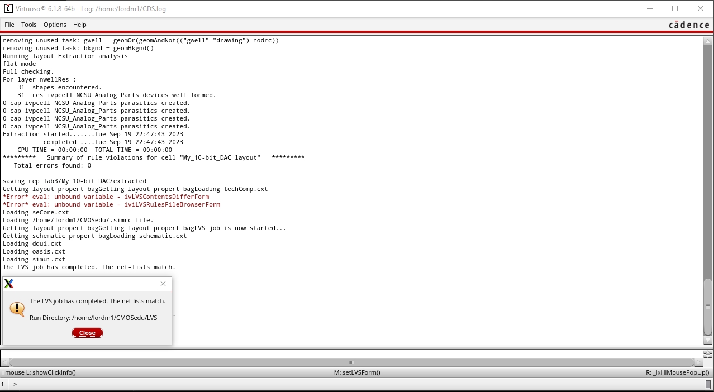Click the Virtuoso app icon in title bar
Screen dimensions: 714x392
coord(8,8)
